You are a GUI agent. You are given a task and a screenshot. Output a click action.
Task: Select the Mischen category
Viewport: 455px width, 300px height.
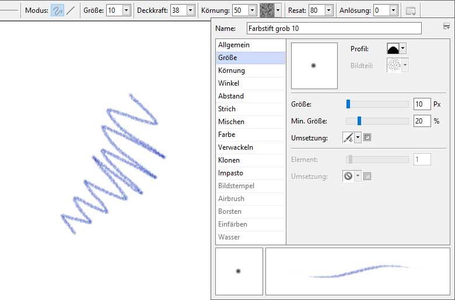[251, 121]
